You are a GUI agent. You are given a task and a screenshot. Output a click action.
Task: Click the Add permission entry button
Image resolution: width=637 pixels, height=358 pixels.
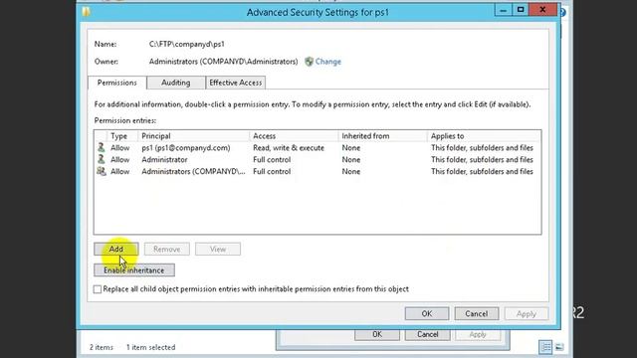click(x=116, y=249)
